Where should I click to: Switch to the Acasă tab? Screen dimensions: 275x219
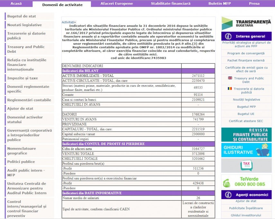(16, 4)
